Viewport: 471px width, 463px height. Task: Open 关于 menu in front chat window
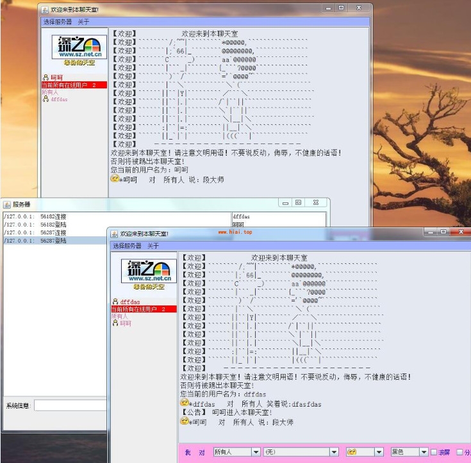click(x=153, y=246)
